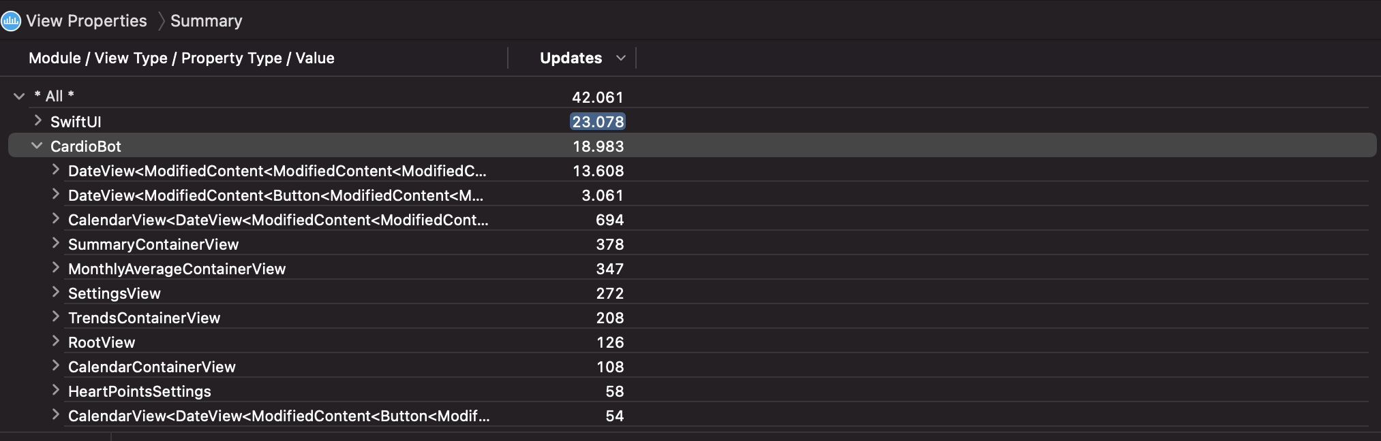Screen dimensions: 1381x441
Task: Expand the TrendsContainerView row arrow
Action: 56,317
